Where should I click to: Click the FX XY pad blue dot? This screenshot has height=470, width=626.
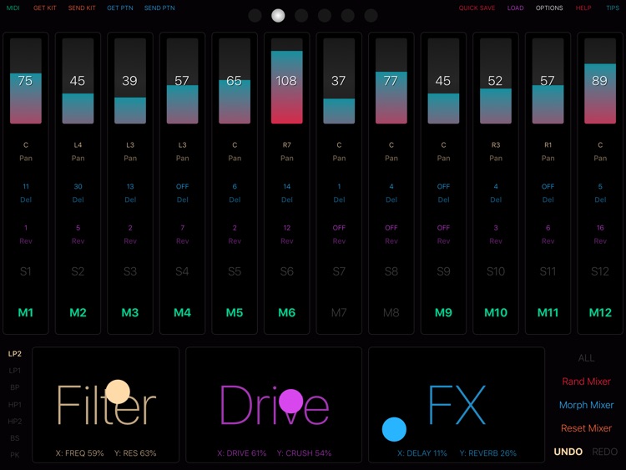point(394,429)
